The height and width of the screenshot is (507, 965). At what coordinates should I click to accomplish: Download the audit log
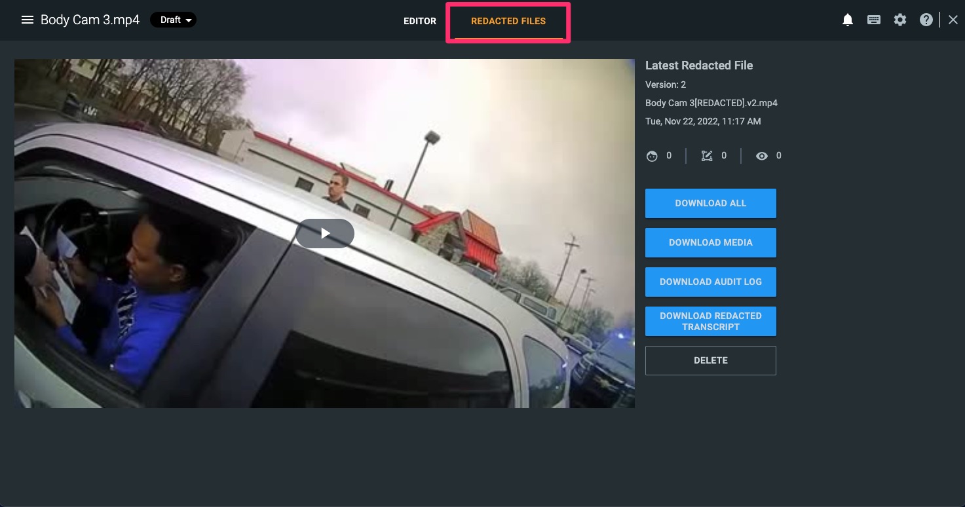pos(711,282)
